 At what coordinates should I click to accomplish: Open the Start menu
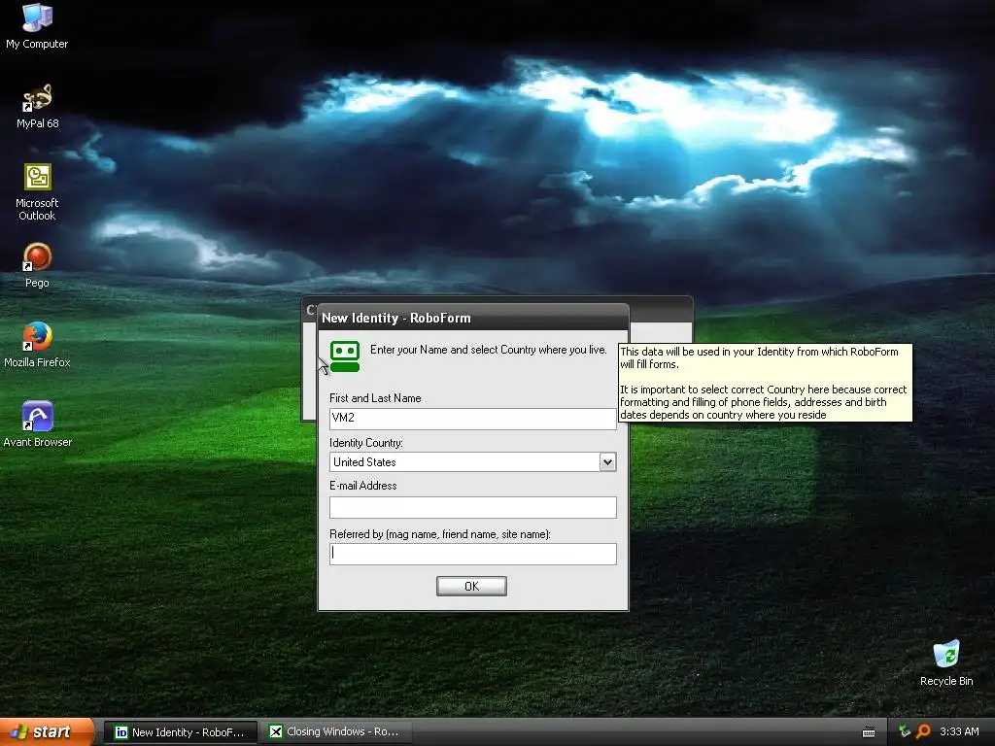(47, 731)
